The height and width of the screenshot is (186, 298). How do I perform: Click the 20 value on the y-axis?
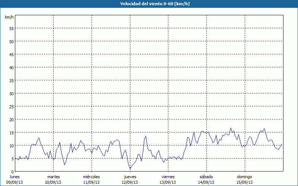coord(11,119)
